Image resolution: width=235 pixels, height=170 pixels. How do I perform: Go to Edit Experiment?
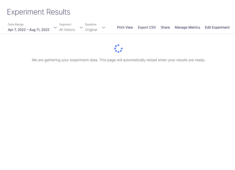(x=217, y=28)
